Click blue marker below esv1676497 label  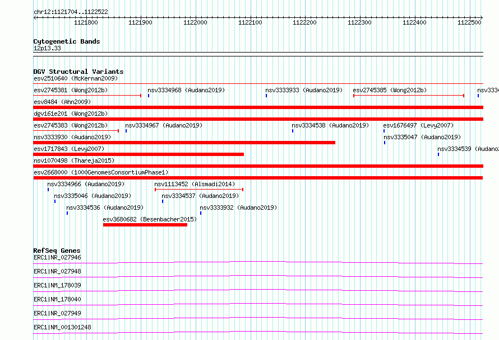pyautogui.click(x=384, y=131)
